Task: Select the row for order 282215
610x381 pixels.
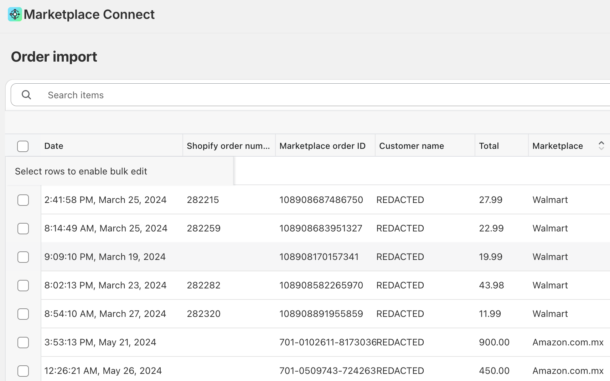Action: tap(23, 200)
